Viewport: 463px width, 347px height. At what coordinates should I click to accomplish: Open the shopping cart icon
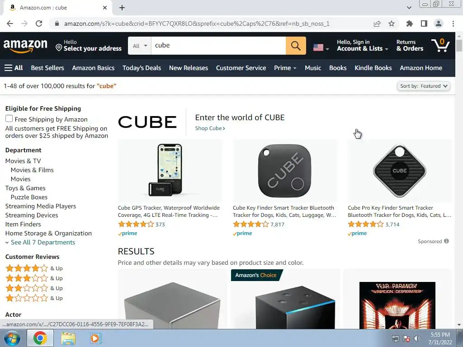coord(440,46)
